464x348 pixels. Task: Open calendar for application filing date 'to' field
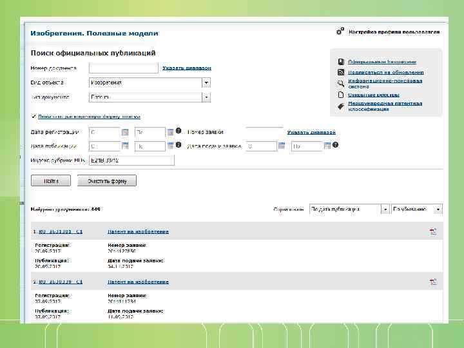pyautogui.click(x=327, y=146)
